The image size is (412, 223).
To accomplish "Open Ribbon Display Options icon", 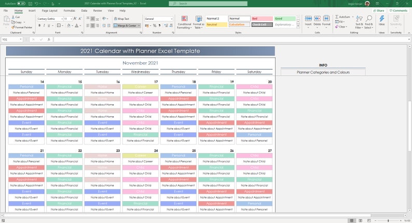I will tap(377, 4).
